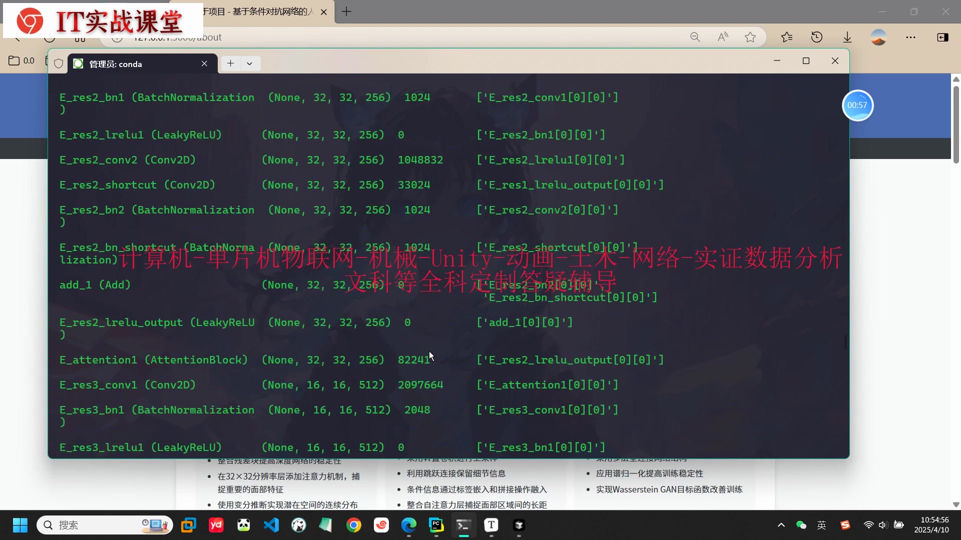Expand terminal profile dropdown chevron

249,63
